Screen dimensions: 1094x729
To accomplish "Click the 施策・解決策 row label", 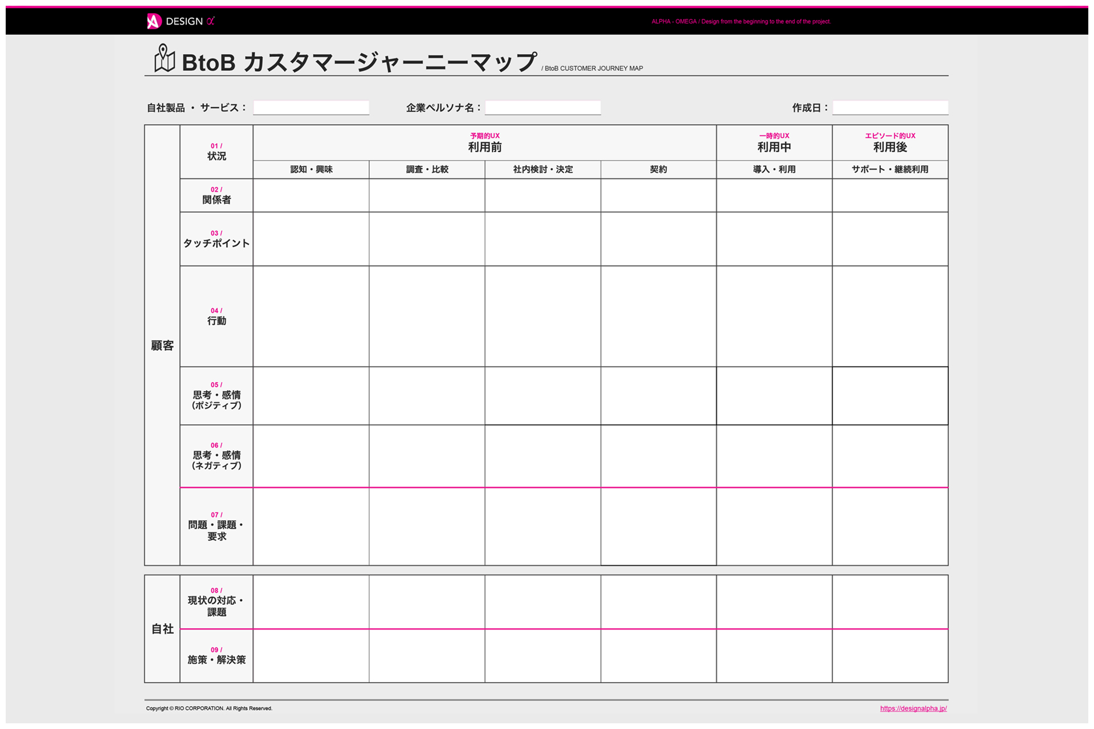I will [217, 656].
